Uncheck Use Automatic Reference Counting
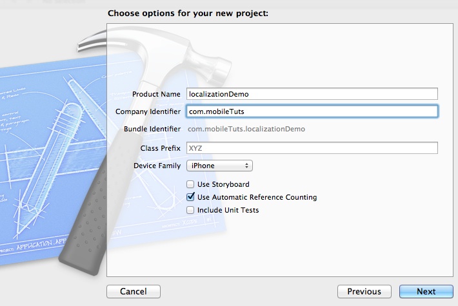 click(190, 197)
